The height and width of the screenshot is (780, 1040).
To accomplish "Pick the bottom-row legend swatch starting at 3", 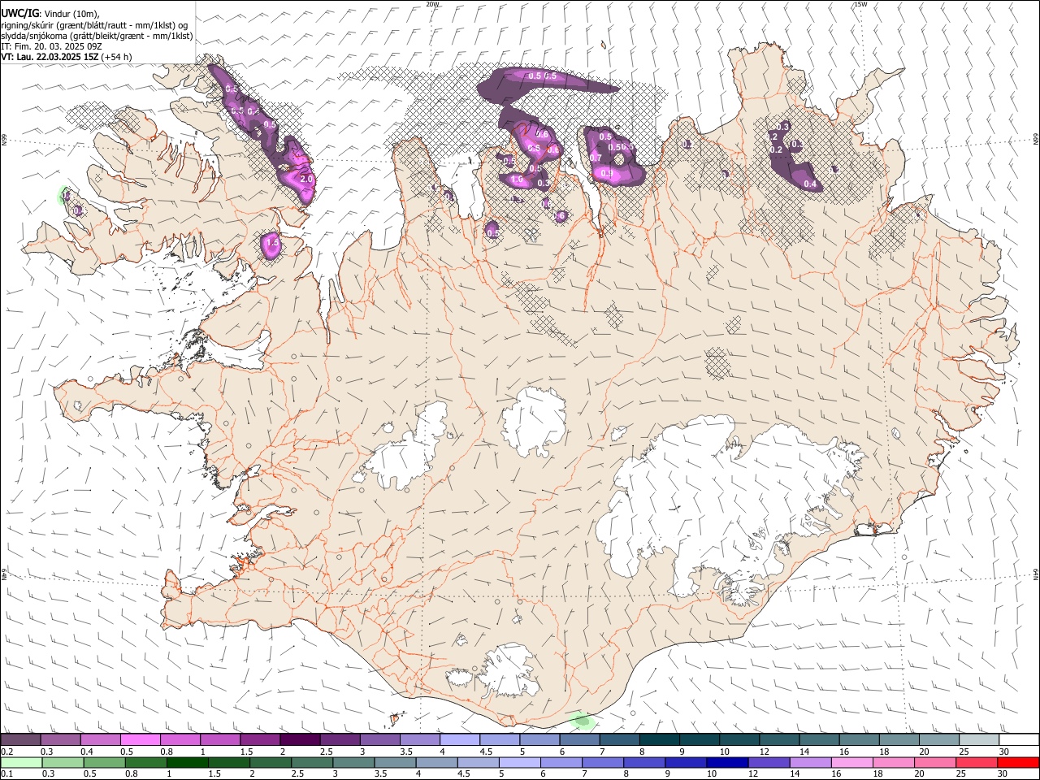I will (x=353, y=762).
